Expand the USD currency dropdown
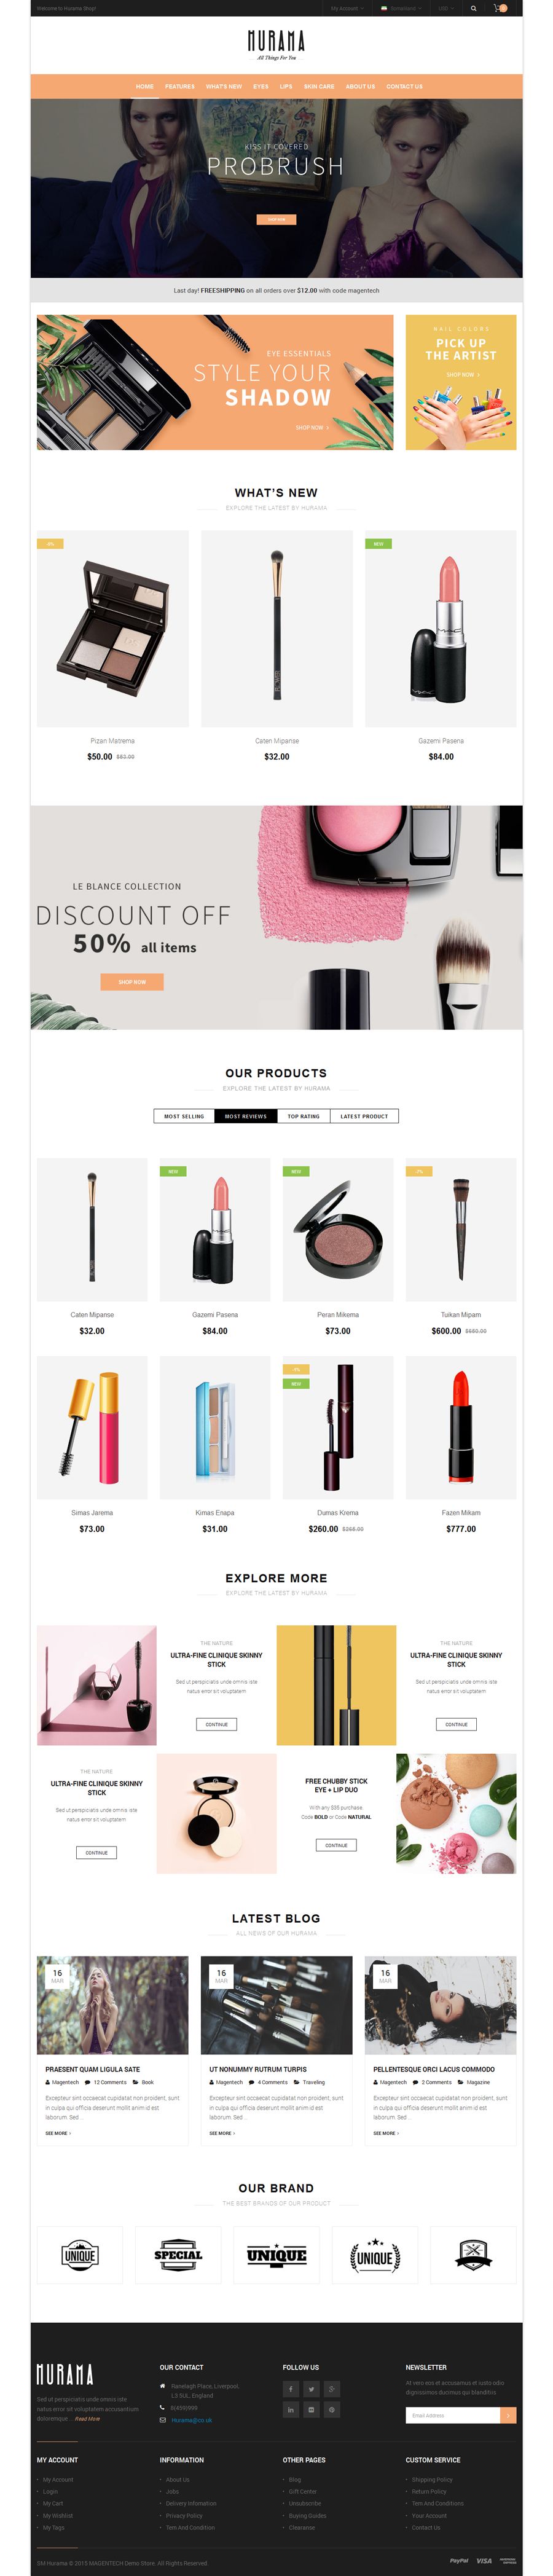Viewport: 553px width, 2576px height. (x=445, y=8)
